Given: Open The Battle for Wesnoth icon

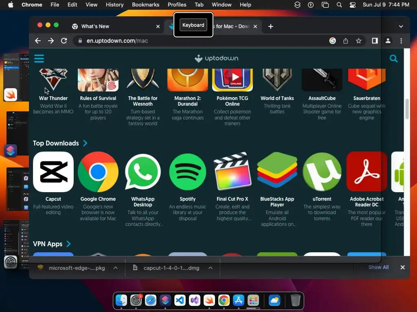Looking at the screenshot, I should pos(143,80).
